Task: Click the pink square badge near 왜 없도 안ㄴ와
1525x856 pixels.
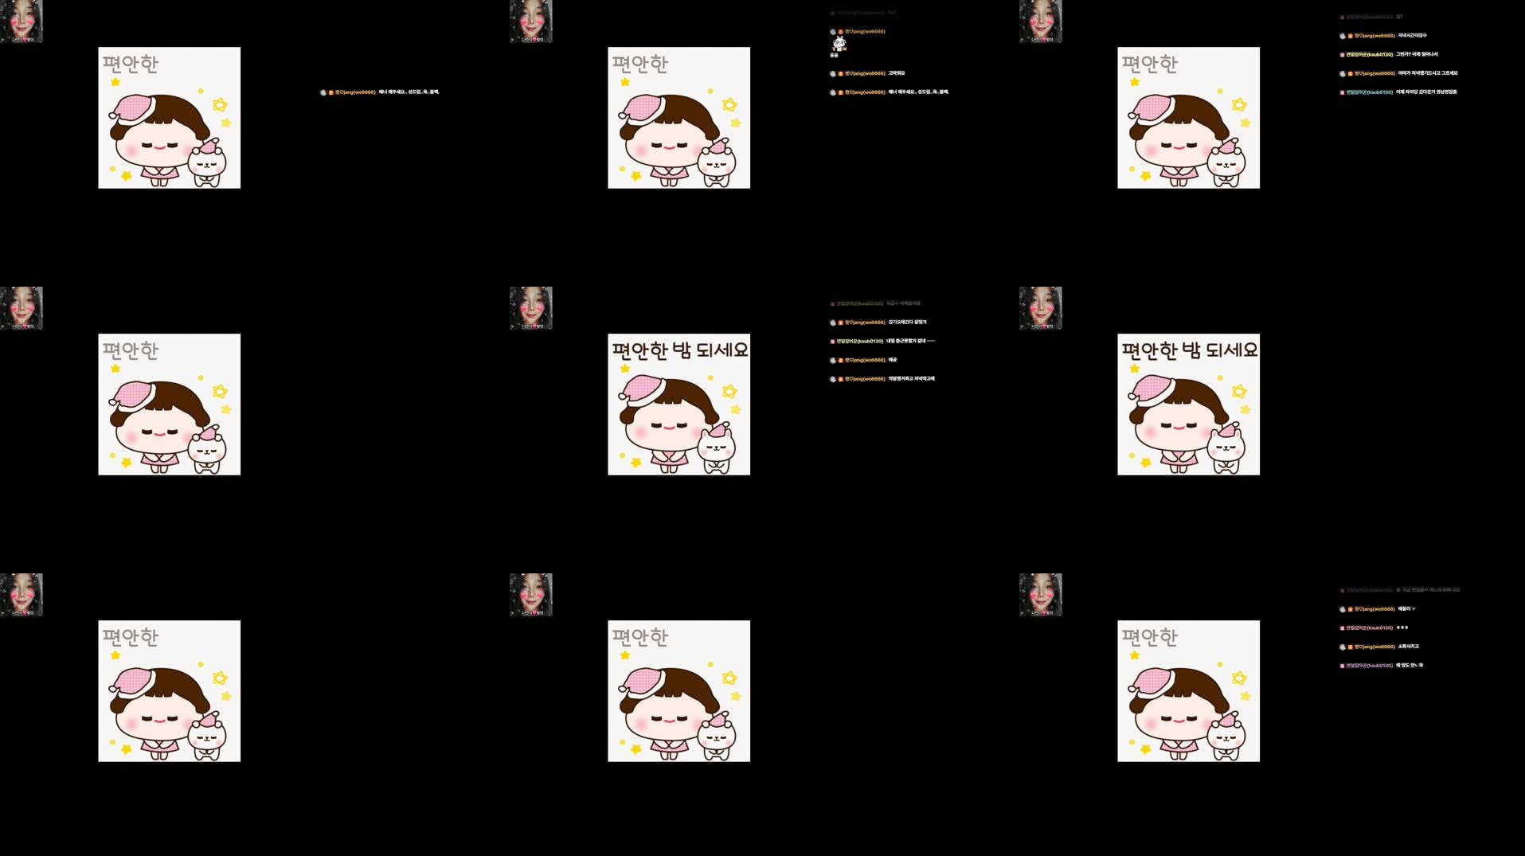Action: [x=1342, y=665]
